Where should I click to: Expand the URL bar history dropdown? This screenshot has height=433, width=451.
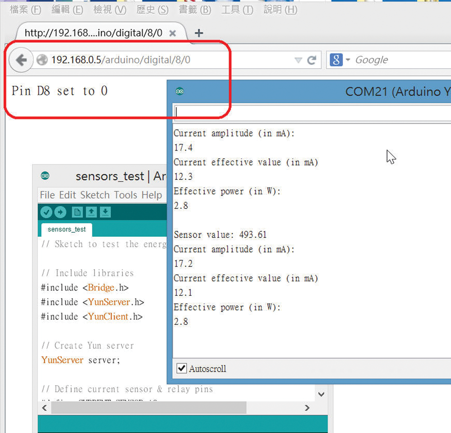(x=298, y=60)
